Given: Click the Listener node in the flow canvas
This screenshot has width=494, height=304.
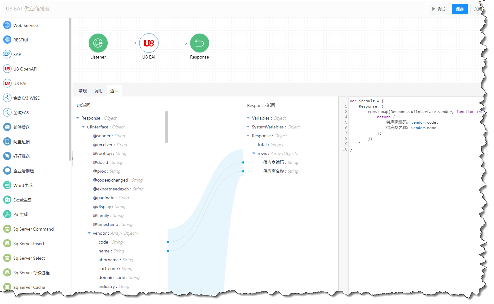Looking at the screenshot, I should 98,43.
